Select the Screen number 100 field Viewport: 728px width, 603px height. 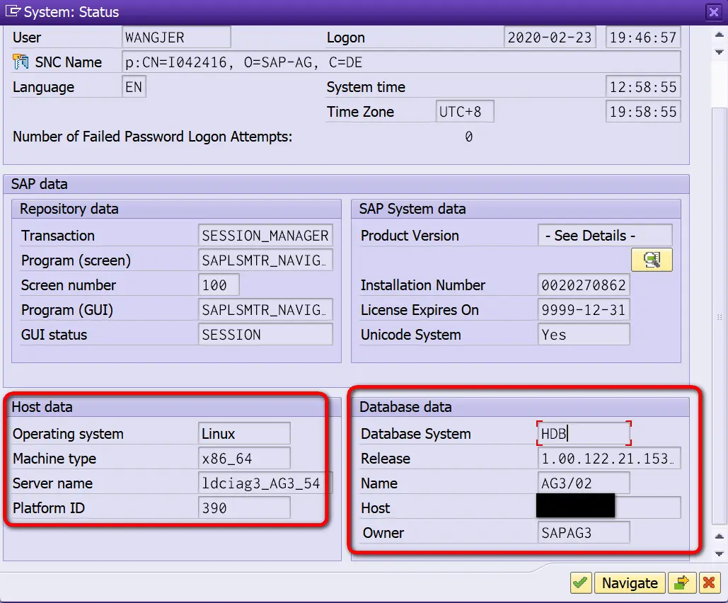(219, 285)
